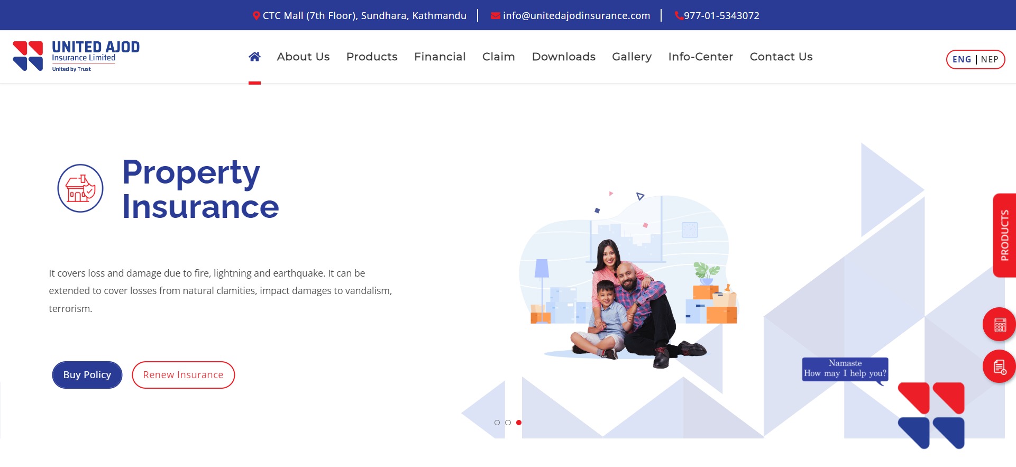Click the red document floating icon
The height and width of the screenshot is (467, 1016).
[x=999, y=367]
